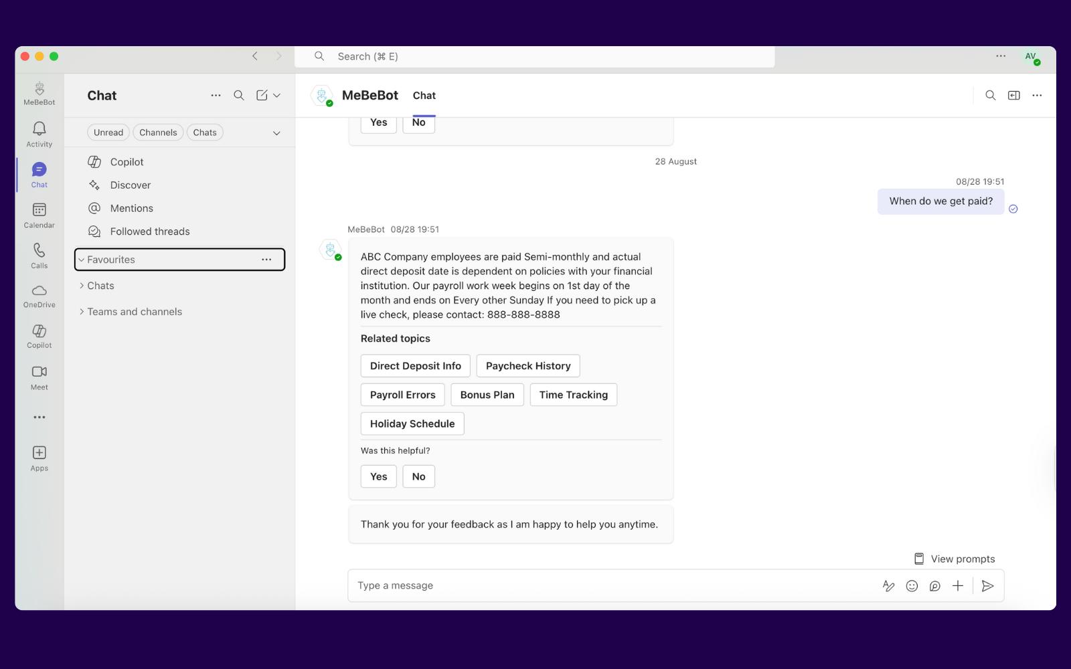This screenshot has width=1071, height=669.
Task: Answer Yes to Was this helpful
Action: pyautogui.click(x=379, y=476)
